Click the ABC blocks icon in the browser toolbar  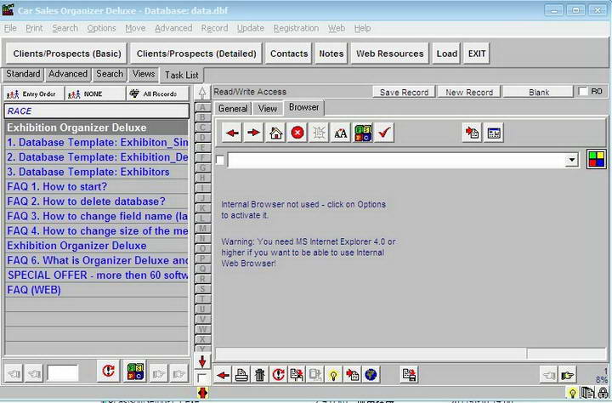363,133
